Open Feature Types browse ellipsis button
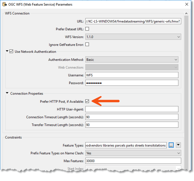 pos(171,145)
